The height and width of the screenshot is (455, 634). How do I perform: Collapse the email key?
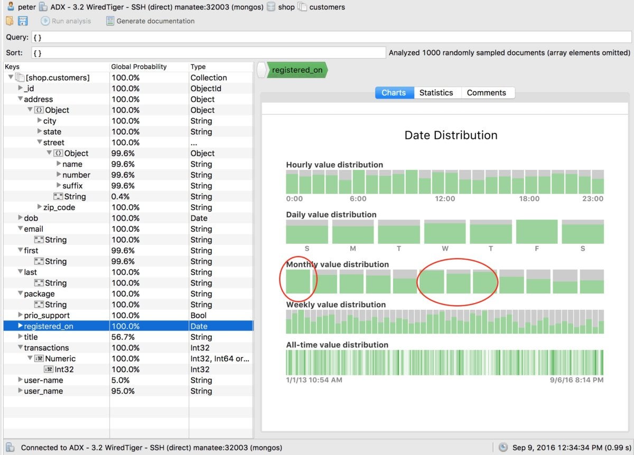21,229
